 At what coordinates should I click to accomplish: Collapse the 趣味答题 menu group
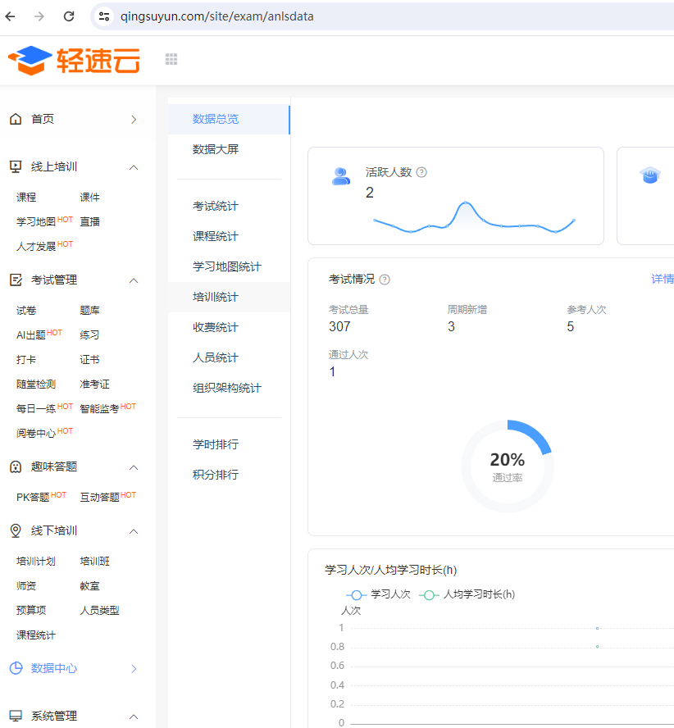point(134,467)
